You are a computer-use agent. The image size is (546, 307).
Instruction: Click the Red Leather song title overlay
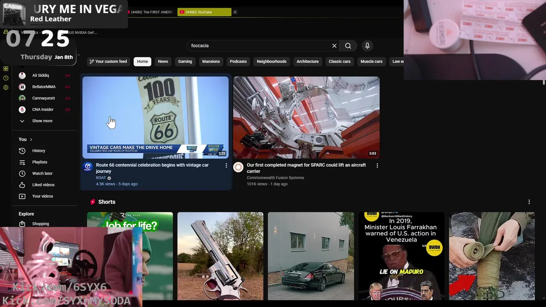pyautogui.click(x=51, y=19)
